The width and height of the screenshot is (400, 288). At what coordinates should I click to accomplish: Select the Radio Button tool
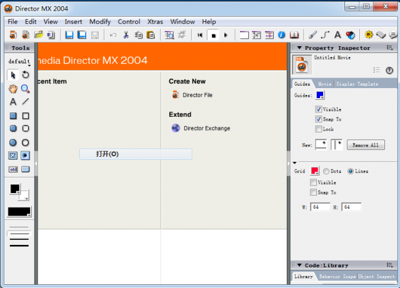coord(25,156)
